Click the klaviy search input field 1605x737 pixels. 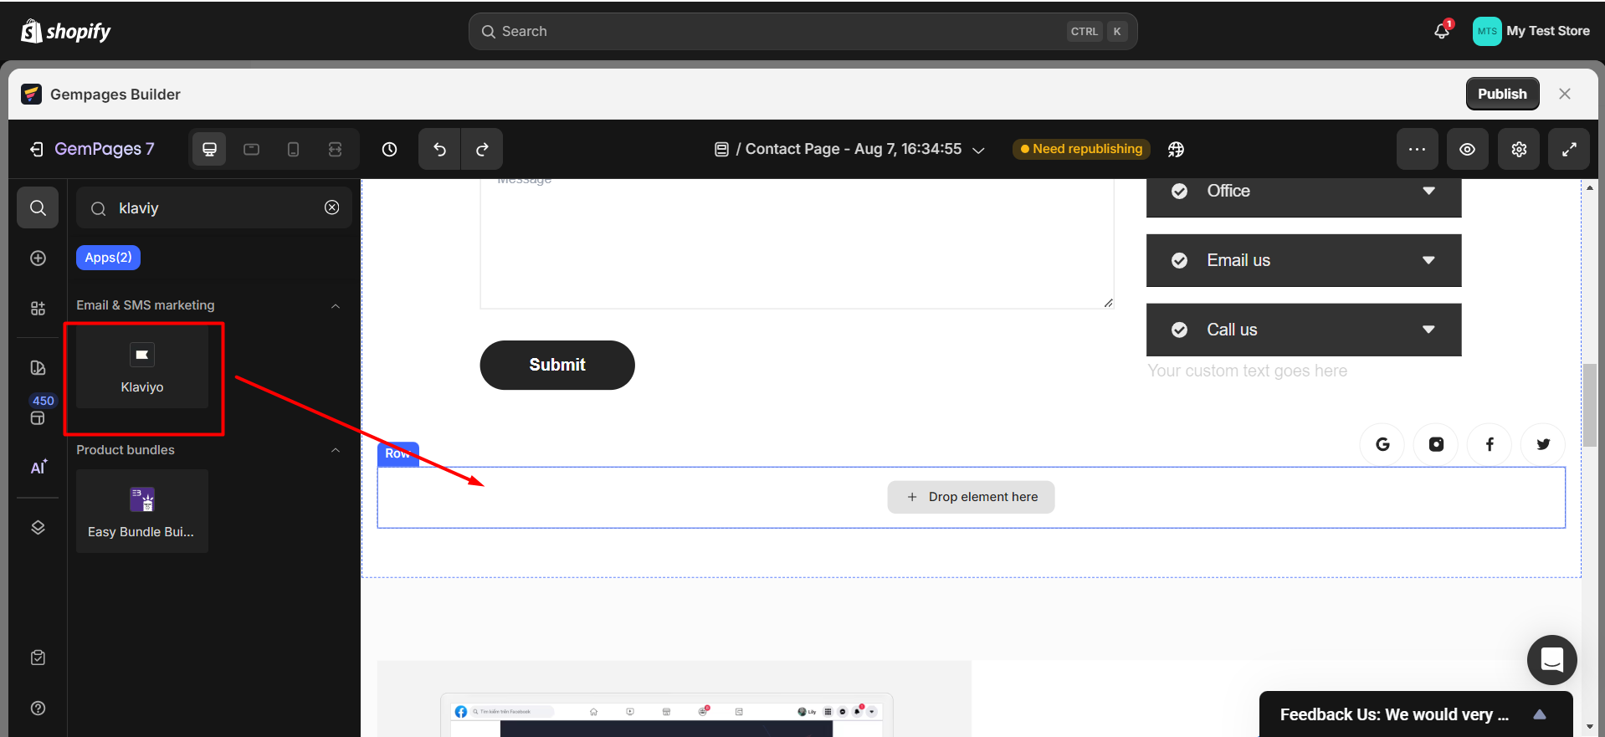pos(213,208)
